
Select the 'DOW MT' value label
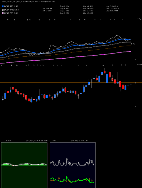click(x=11, y=10)
